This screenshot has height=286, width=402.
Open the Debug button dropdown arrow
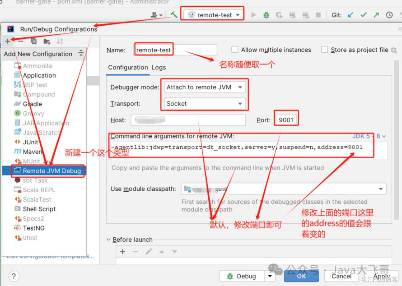(270, 276)
